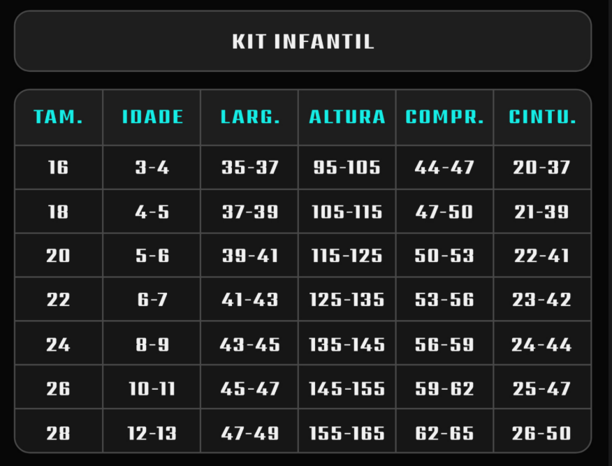Click waist value 26-50

coord(543,432)
